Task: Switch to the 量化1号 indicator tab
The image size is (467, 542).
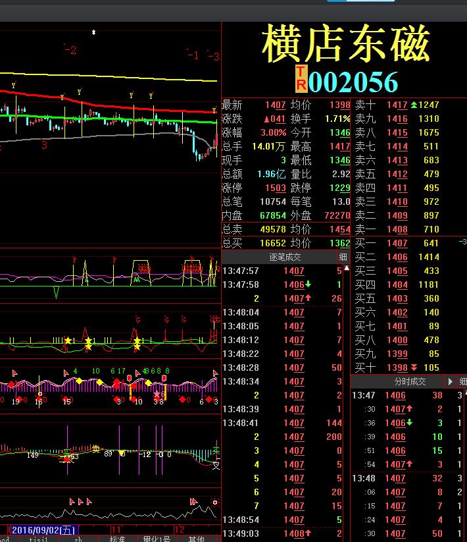Action: (x=157, y=539)
